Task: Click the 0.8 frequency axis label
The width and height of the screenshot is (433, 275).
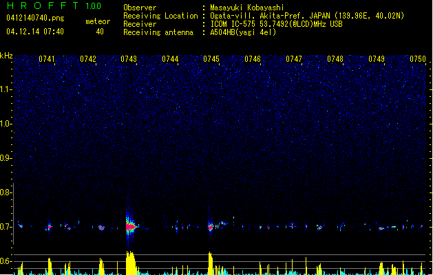Action: pyautogui.click(x=6, y=192)
